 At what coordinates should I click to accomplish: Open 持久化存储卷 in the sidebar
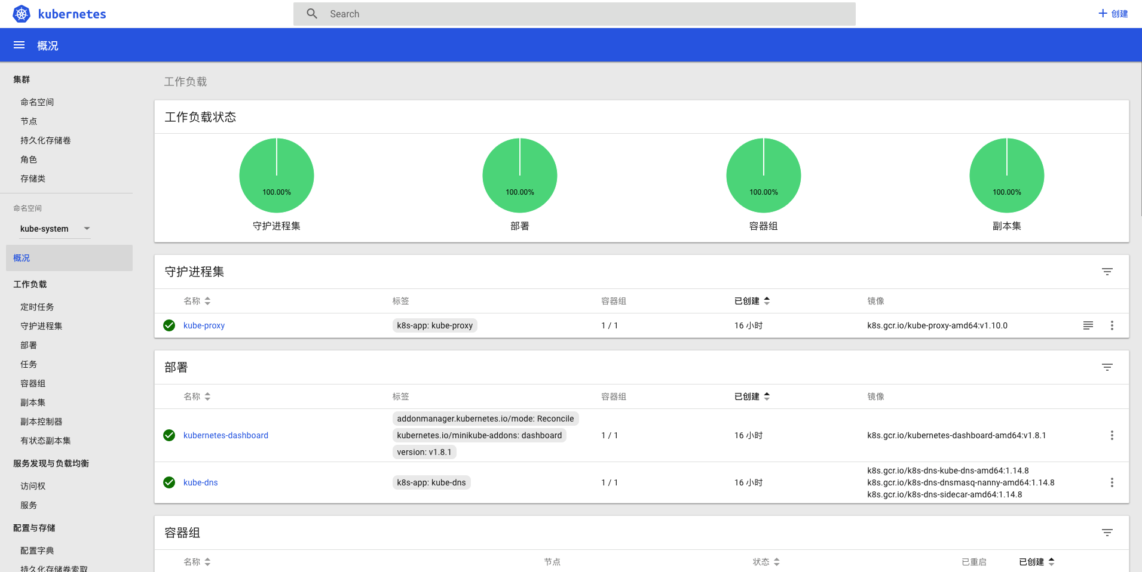coord(45,140)
